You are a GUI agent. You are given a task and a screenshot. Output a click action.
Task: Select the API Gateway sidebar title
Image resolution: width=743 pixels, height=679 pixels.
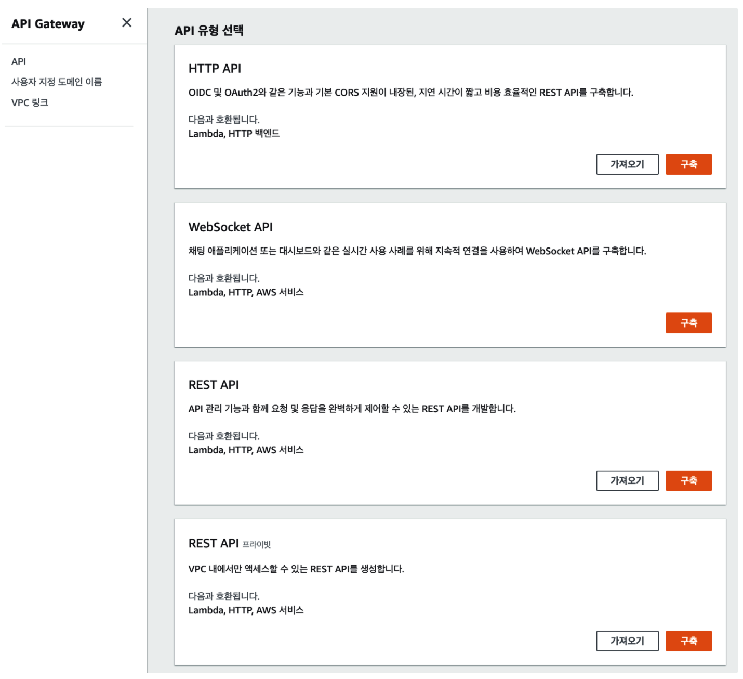48,24
